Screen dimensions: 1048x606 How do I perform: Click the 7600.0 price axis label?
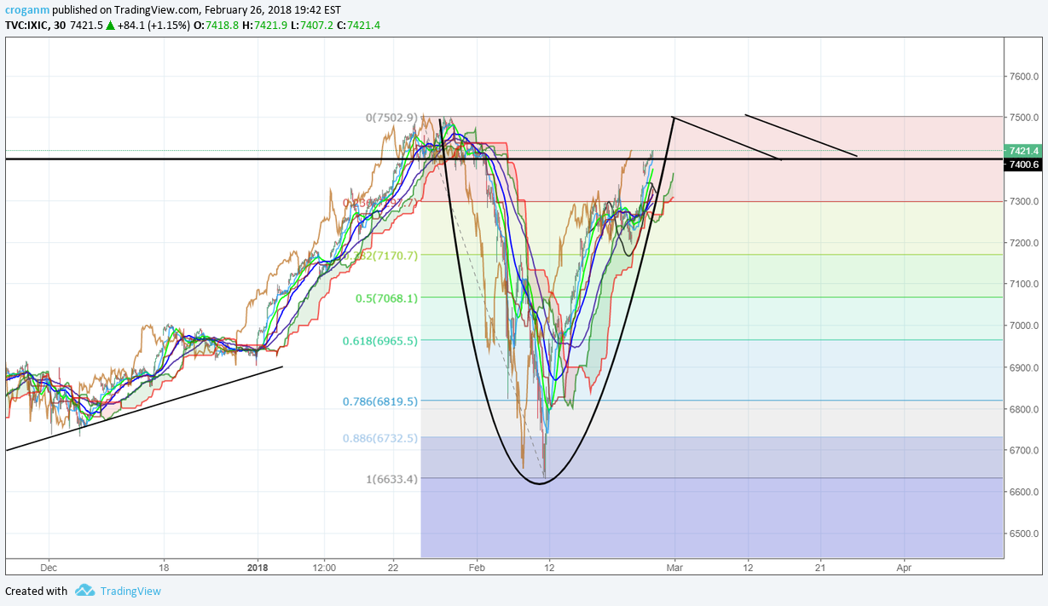click(1024, 76)
